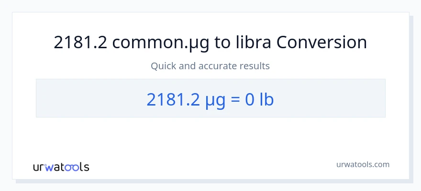Click the word 'Quick' in the subtitle

163,66
